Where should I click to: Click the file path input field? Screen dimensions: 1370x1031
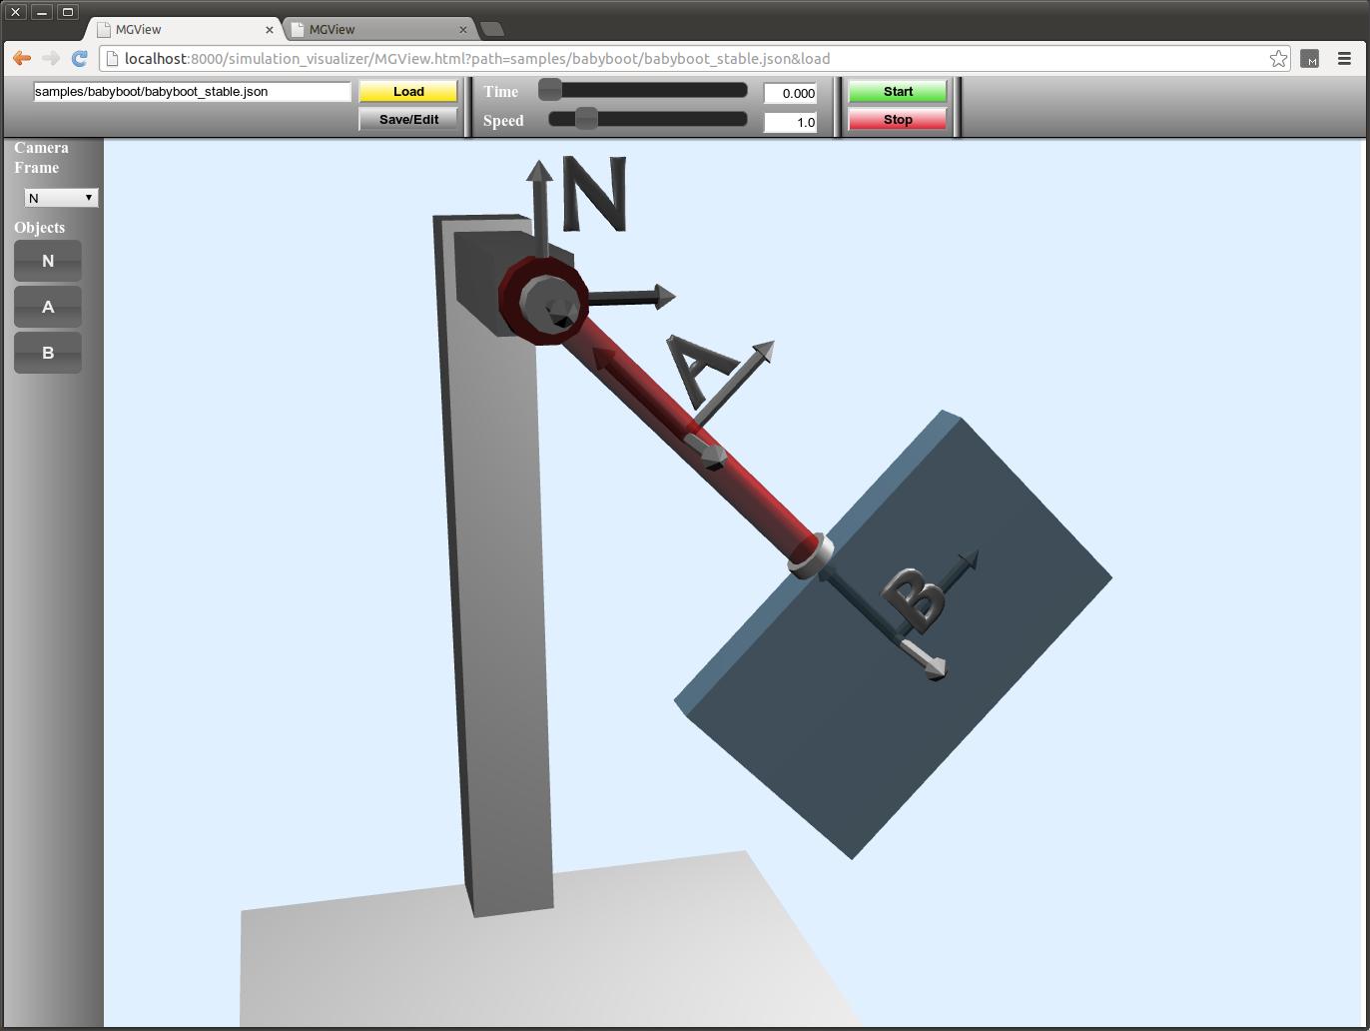pyautogui.click(x=192, y=91)
